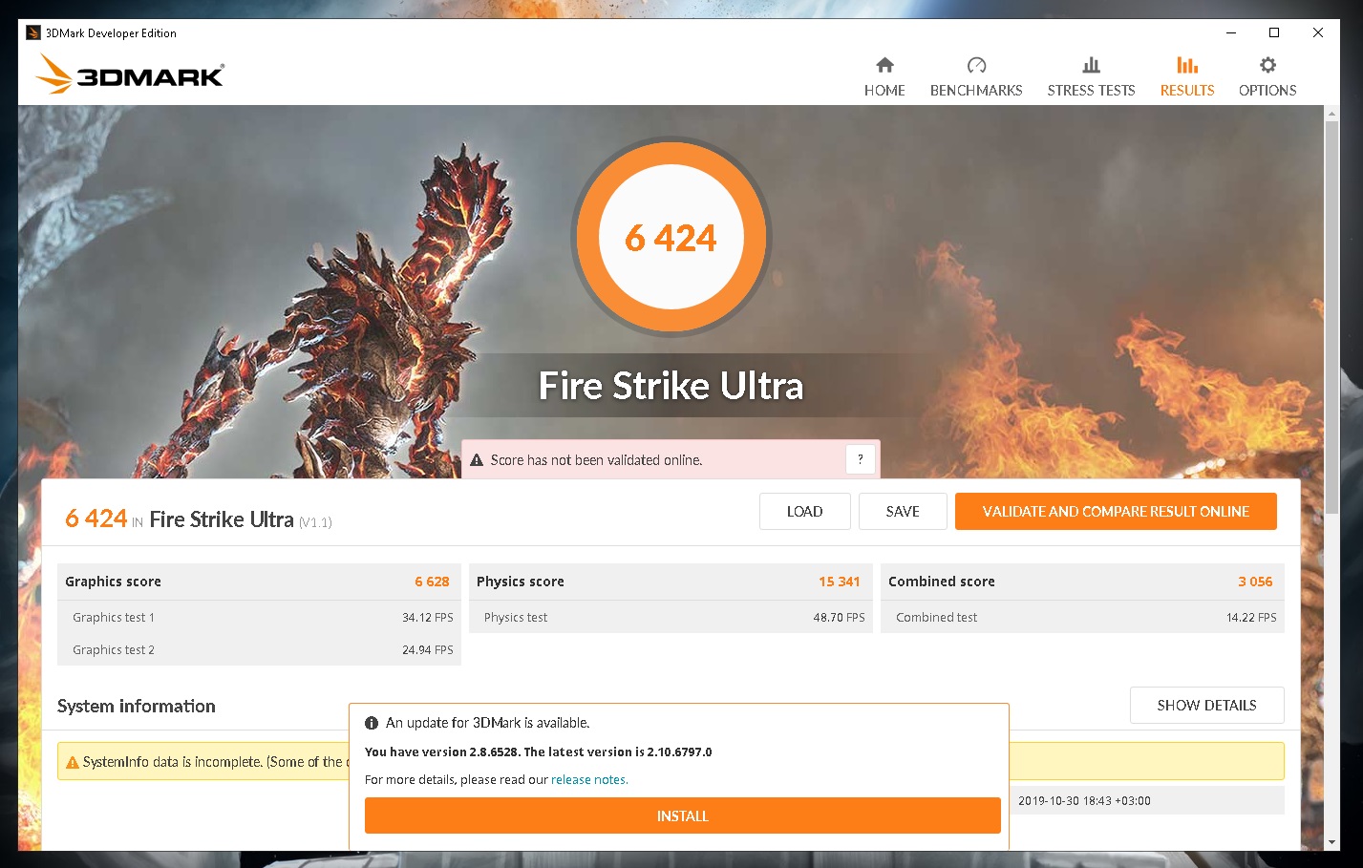The height and width of the screenshot is (868, 1363).
Task: Click the 48.70 FPS value
Action: (x=839, y=618)
